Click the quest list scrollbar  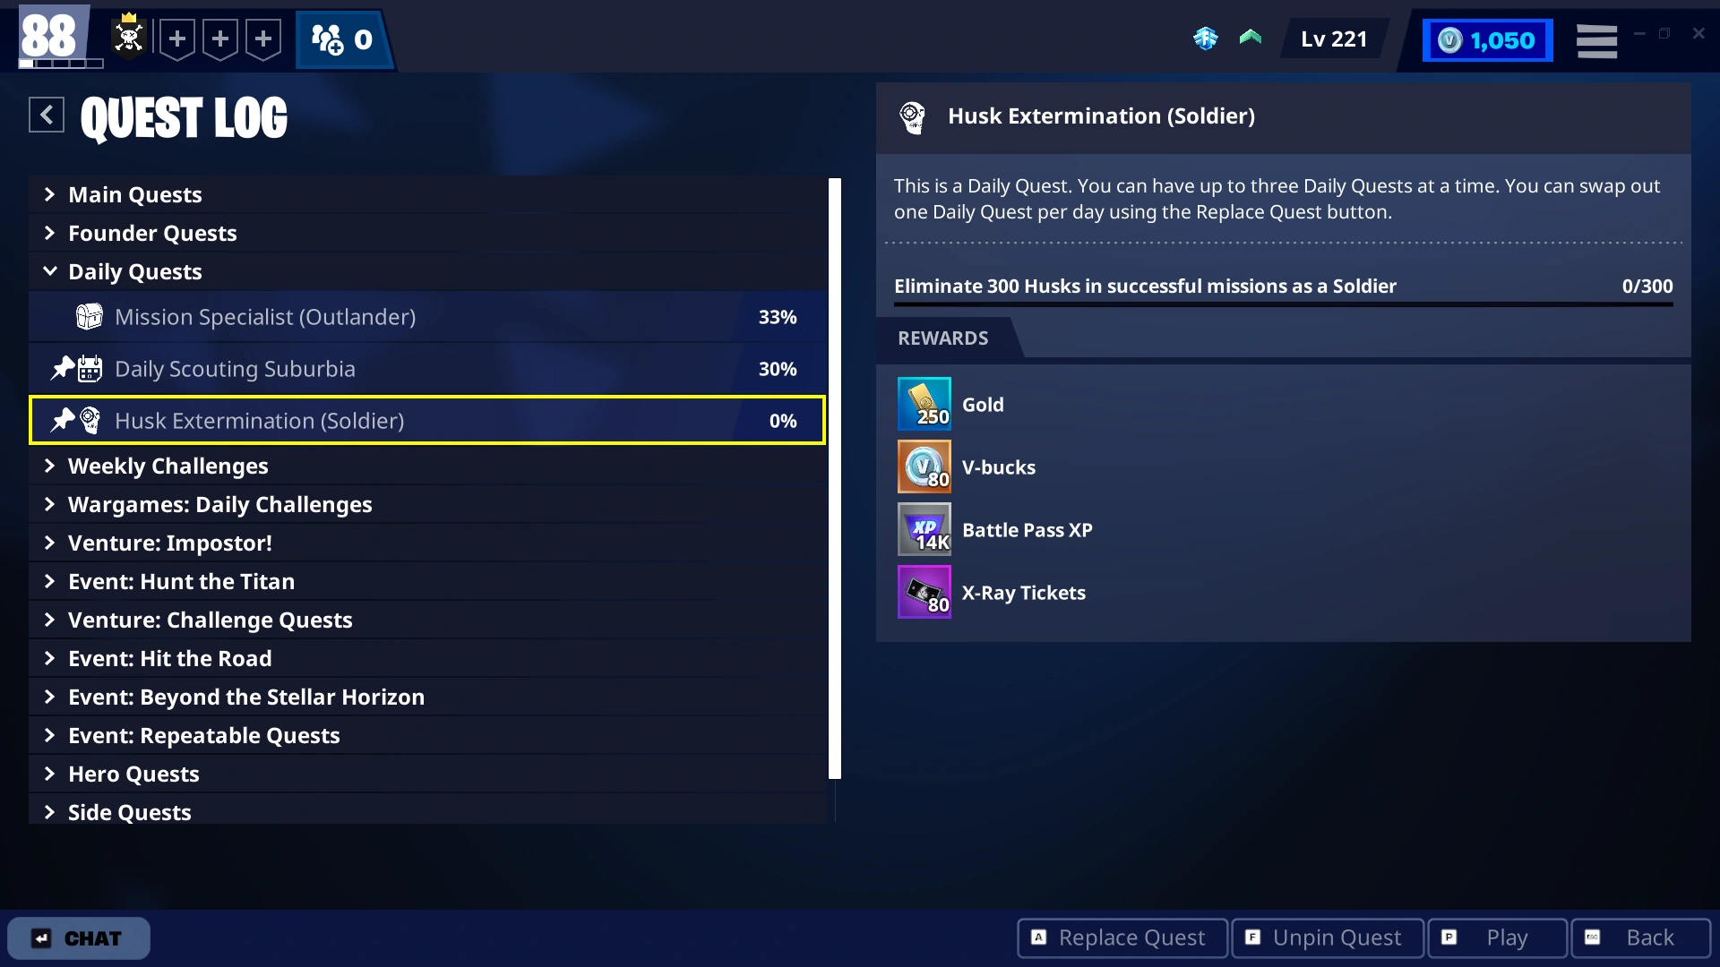(x=835, y=478)
